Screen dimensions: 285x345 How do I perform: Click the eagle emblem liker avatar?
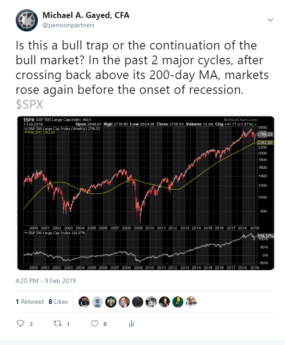110,302
